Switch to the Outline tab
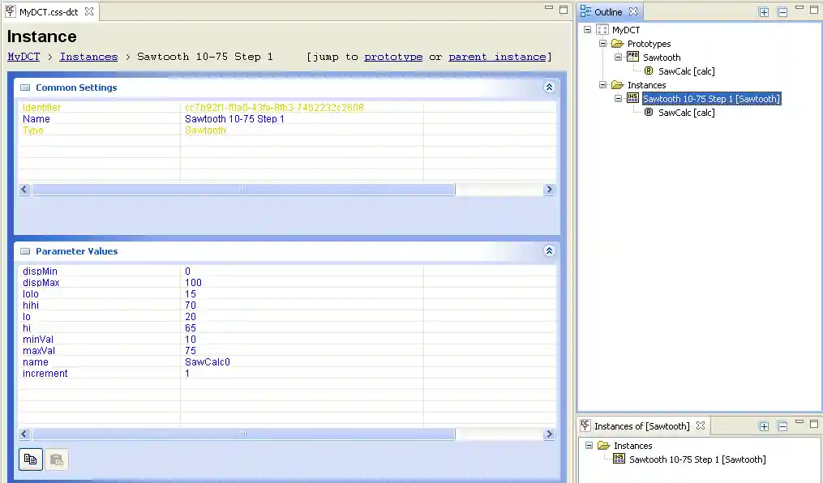This screenshot has height=483, width=823. coord(607,12)
